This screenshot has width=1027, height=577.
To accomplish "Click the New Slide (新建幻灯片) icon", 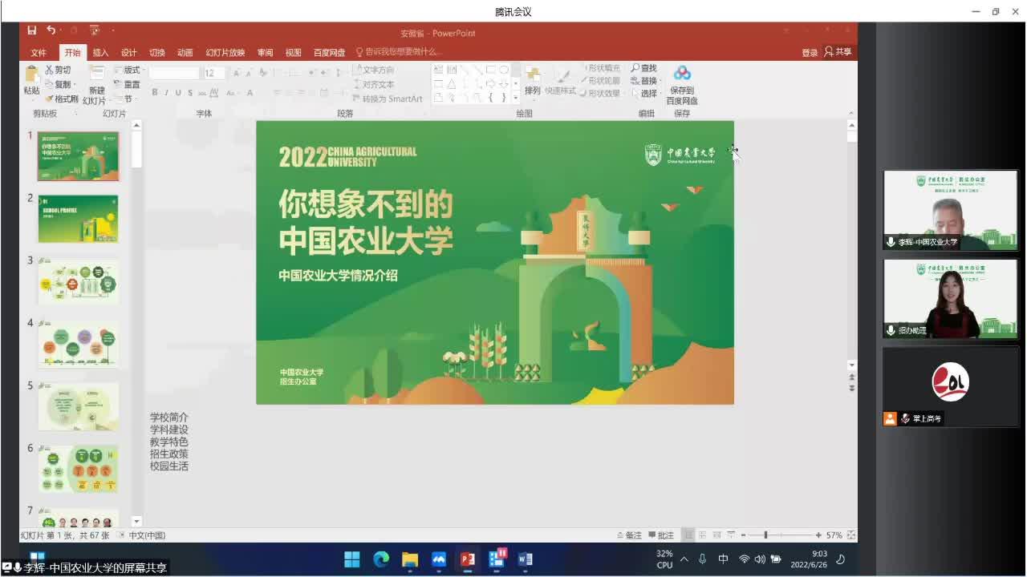I will (96, 75).
